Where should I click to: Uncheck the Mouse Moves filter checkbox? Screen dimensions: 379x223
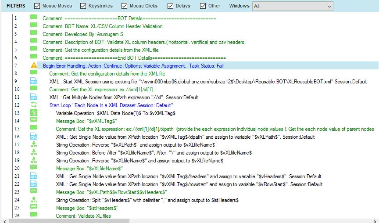(x=37, y=6)
